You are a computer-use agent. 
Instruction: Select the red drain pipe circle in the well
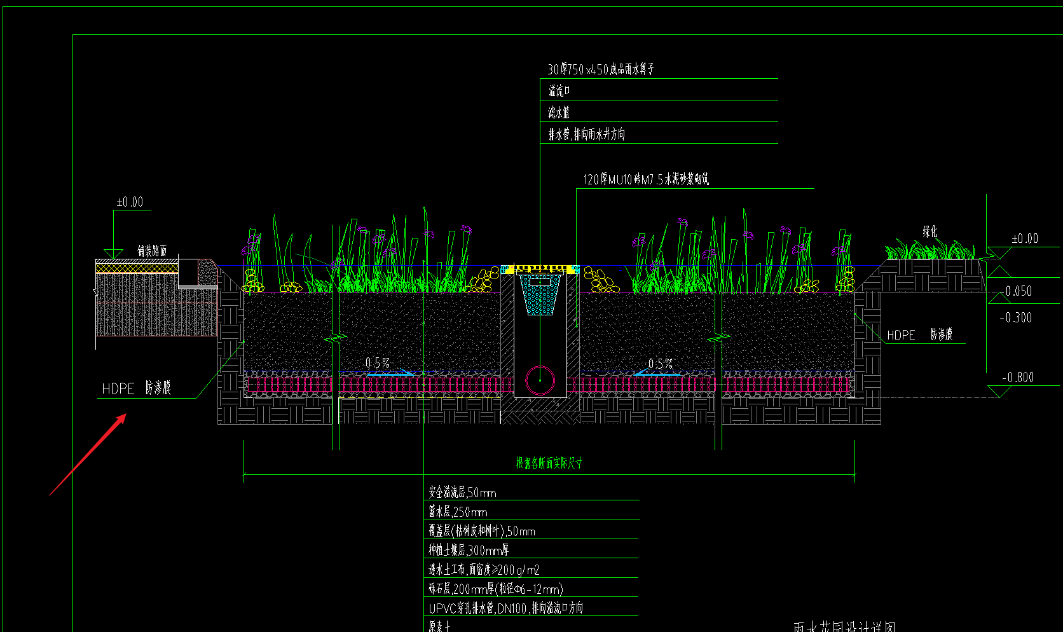point(540,380)
